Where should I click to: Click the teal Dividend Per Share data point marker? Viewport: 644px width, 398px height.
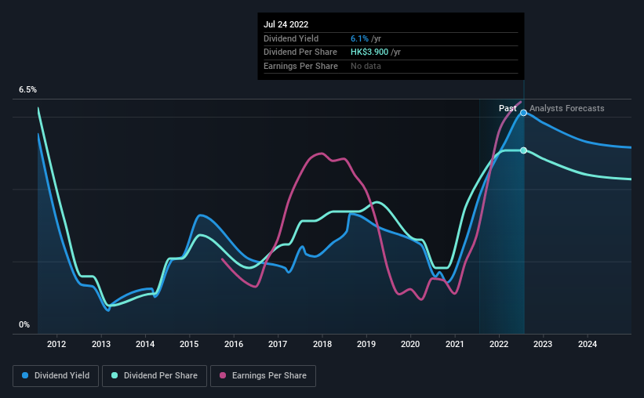pos(524,150)
